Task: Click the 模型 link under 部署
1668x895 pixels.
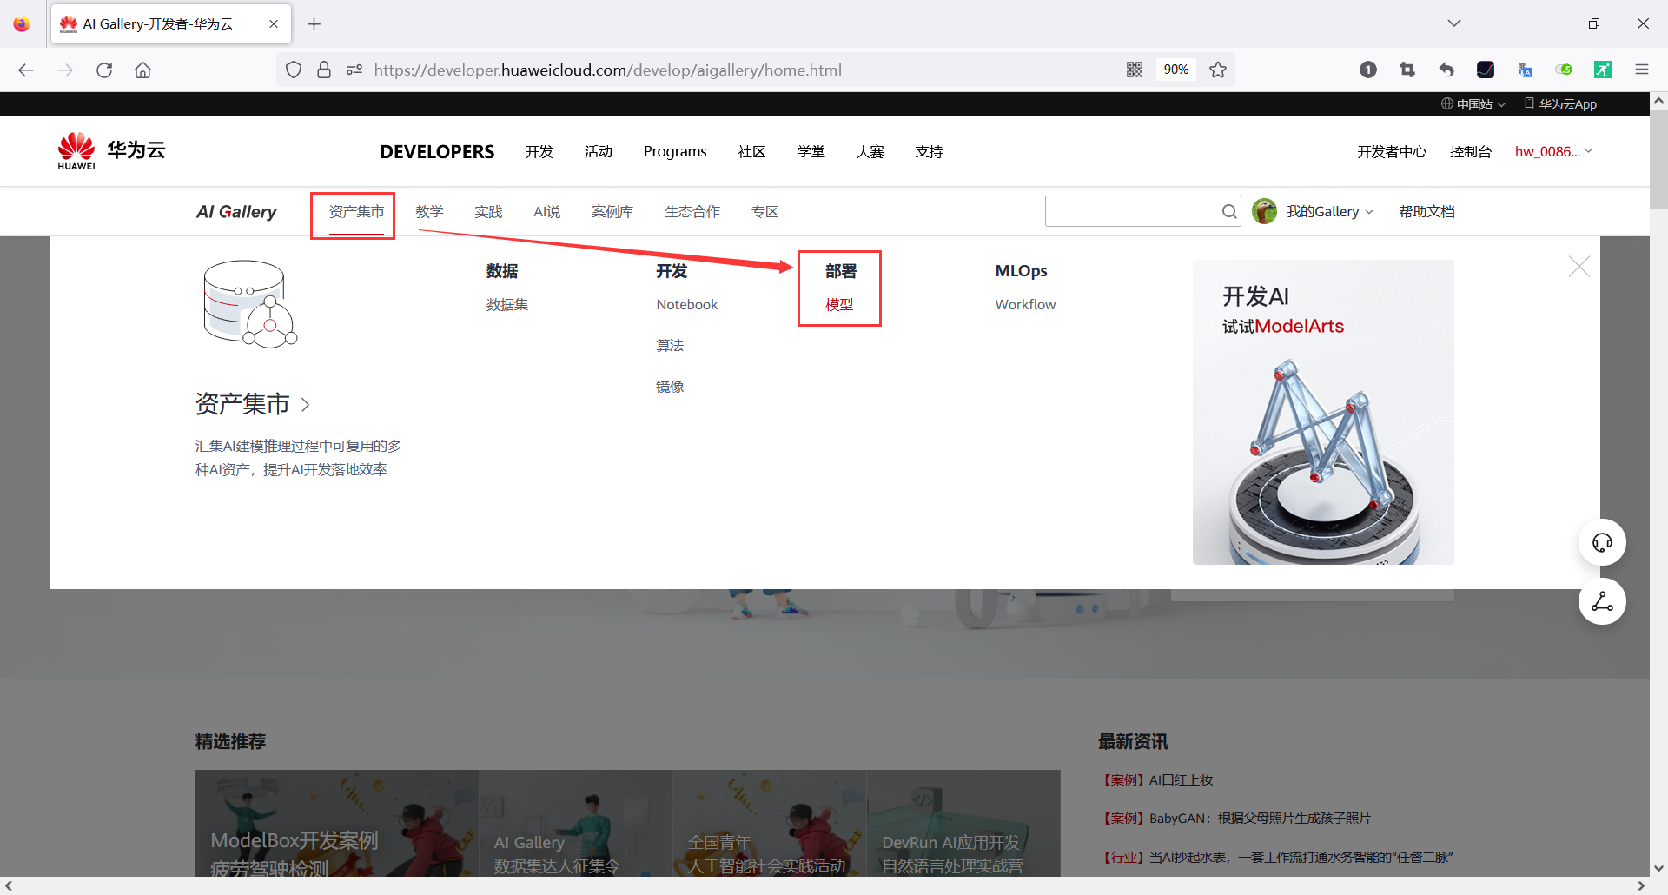Action: click(x=839, y=304)
